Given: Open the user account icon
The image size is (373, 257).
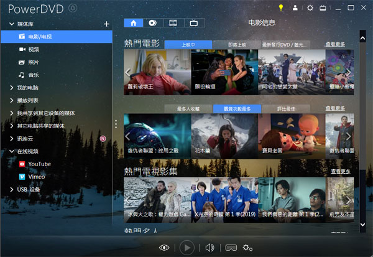Looking at the screenshot, I should click(295, 8).
